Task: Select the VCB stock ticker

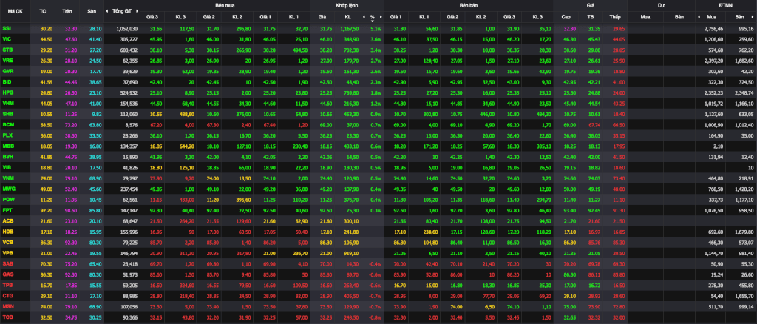Action: click(7, 242)
